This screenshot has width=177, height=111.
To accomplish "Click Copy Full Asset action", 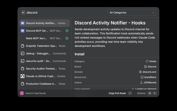I will coord(117,93).
